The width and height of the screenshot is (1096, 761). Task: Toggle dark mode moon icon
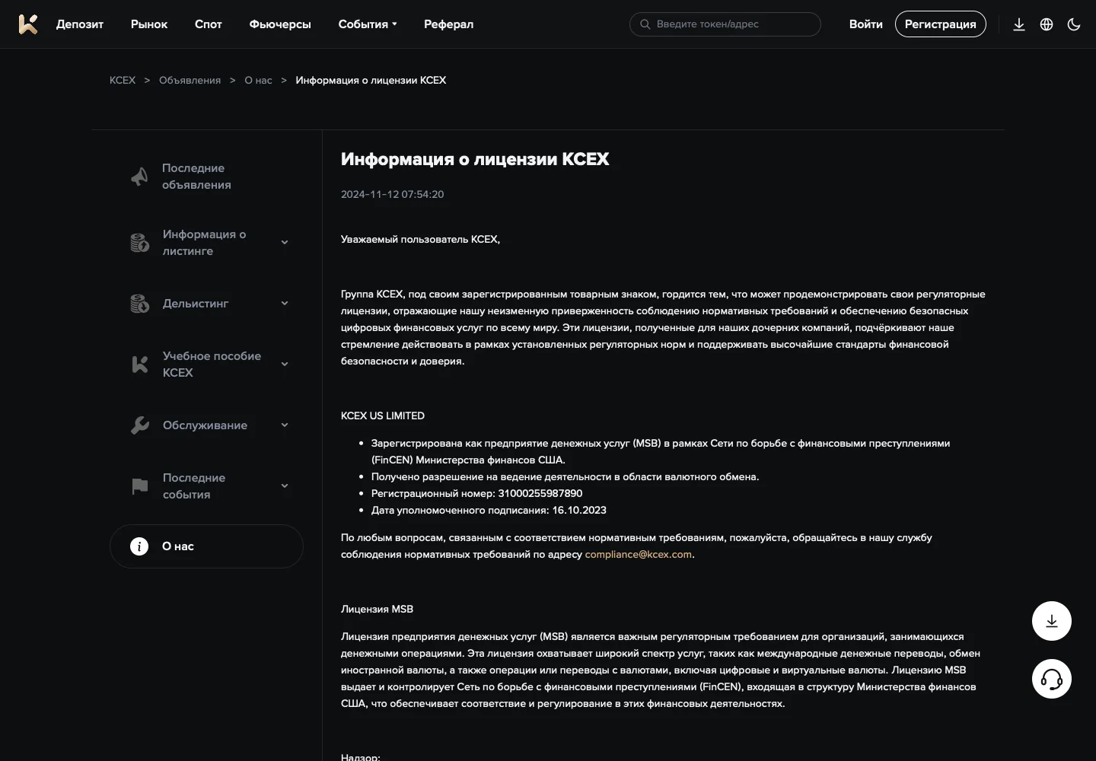click(1074, 24)
